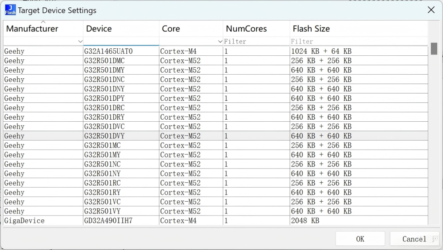Select the G32R501DVY device row
Screen dimensions: 443x250
tap(216, 136)
